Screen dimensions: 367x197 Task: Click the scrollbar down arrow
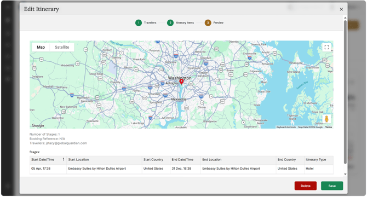click(345, 175)
